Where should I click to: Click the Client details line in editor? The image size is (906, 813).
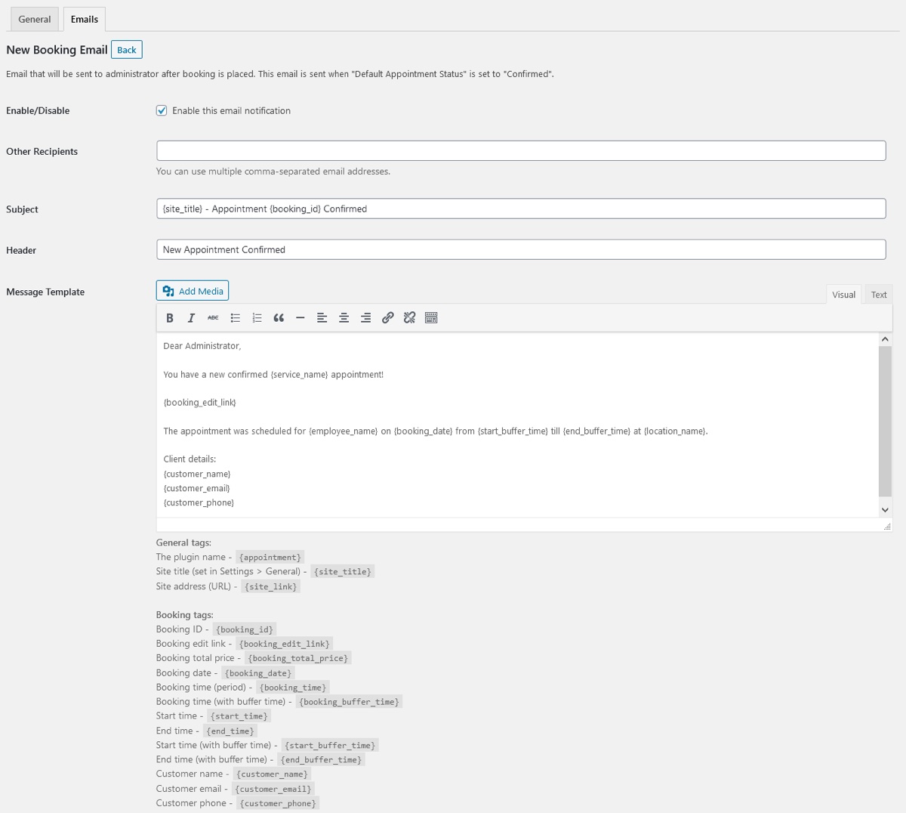click(x=190, y=459)
